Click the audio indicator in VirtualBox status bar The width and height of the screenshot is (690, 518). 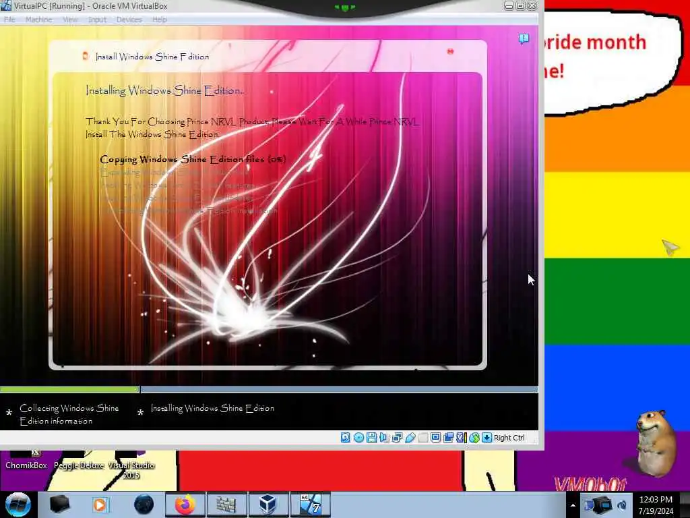pyautogui.click(x=384, y=437)
